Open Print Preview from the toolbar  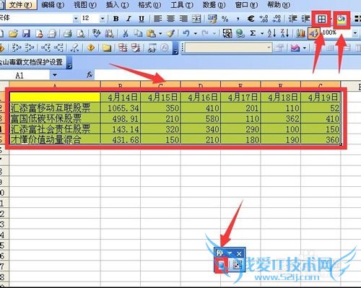(81, 33)
